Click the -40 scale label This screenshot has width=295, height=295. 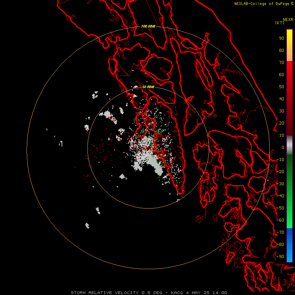click(280, 196)
